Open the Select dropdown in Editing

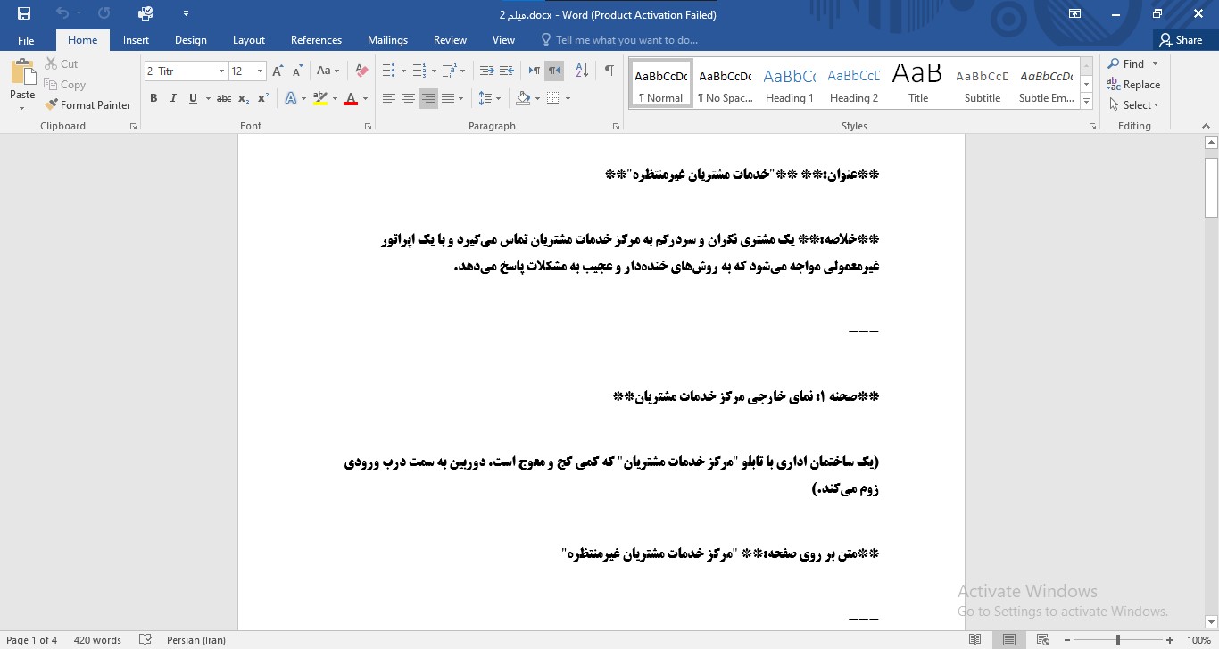[1134, 104]
